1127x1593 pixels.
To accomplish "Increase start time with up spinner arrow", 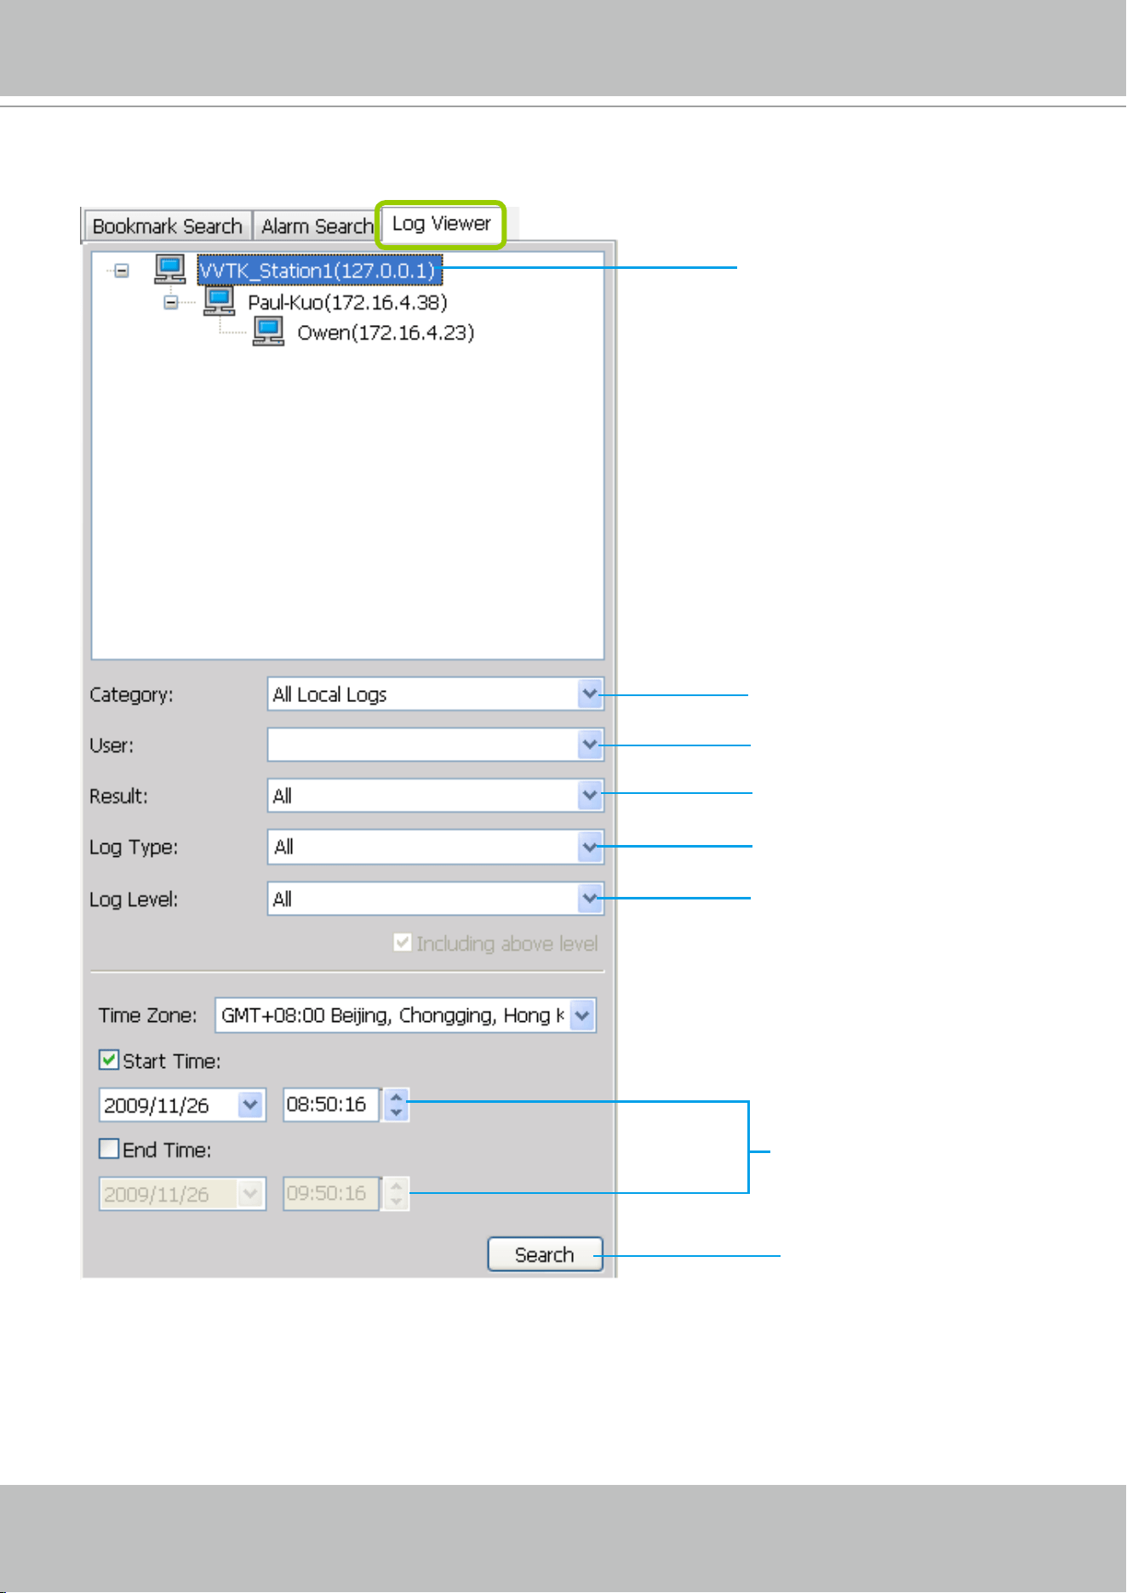I will pyautogui.click(x=396, y=1097).
